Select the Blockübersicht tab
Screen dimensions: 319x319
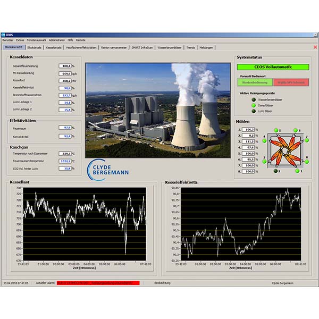(x=14, y=47)
